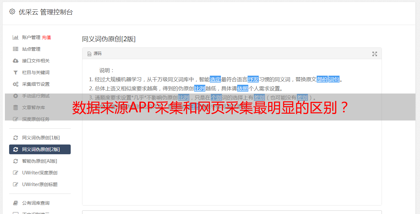The height and width of the screenshot is (214, 420).
Task: Click the source code icon in editor toolbar
Action: click(x=89, y=54)
